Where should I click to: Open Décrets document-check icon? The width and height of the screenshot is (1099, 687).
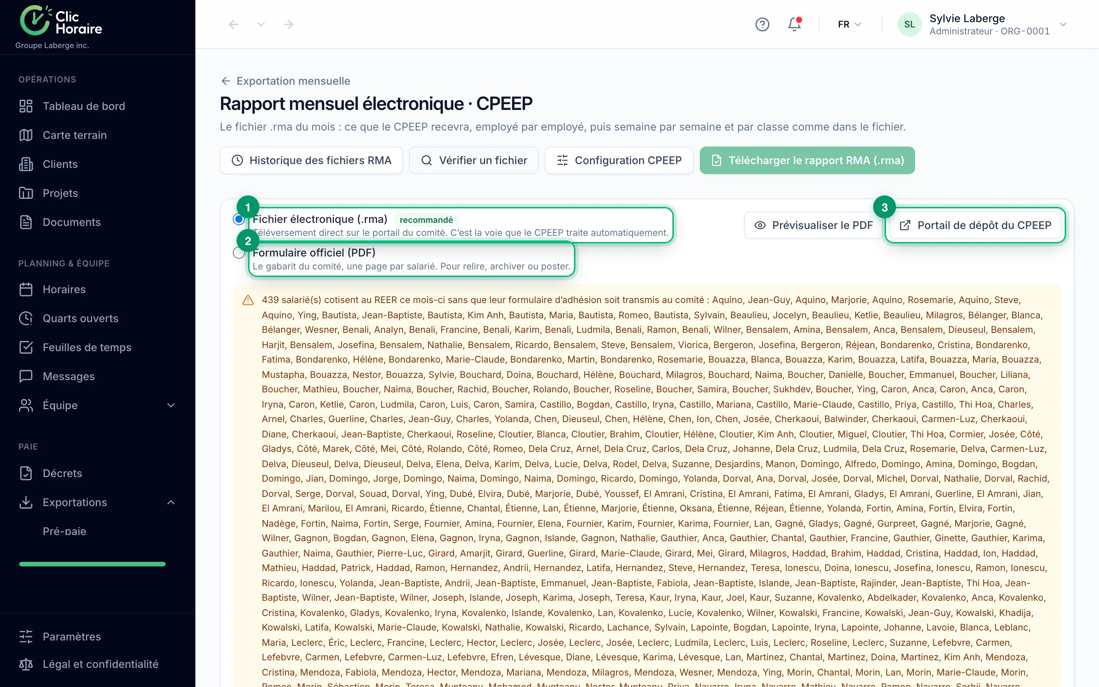[x=26, y=473]
